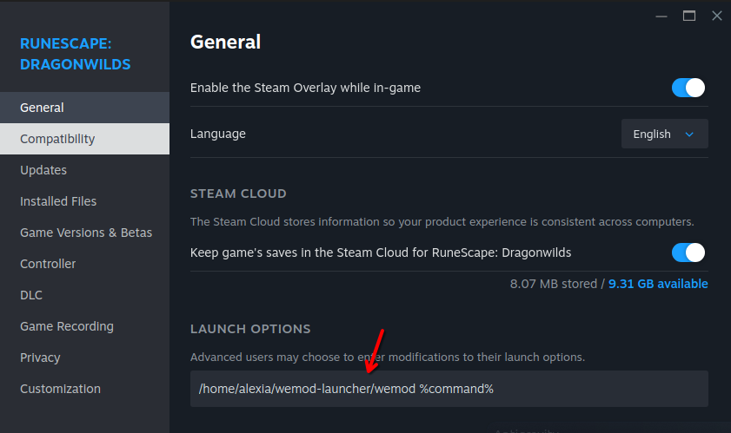Maximize the properties window
This screenshot has height=433, width=731.
[x=689, y=16]
